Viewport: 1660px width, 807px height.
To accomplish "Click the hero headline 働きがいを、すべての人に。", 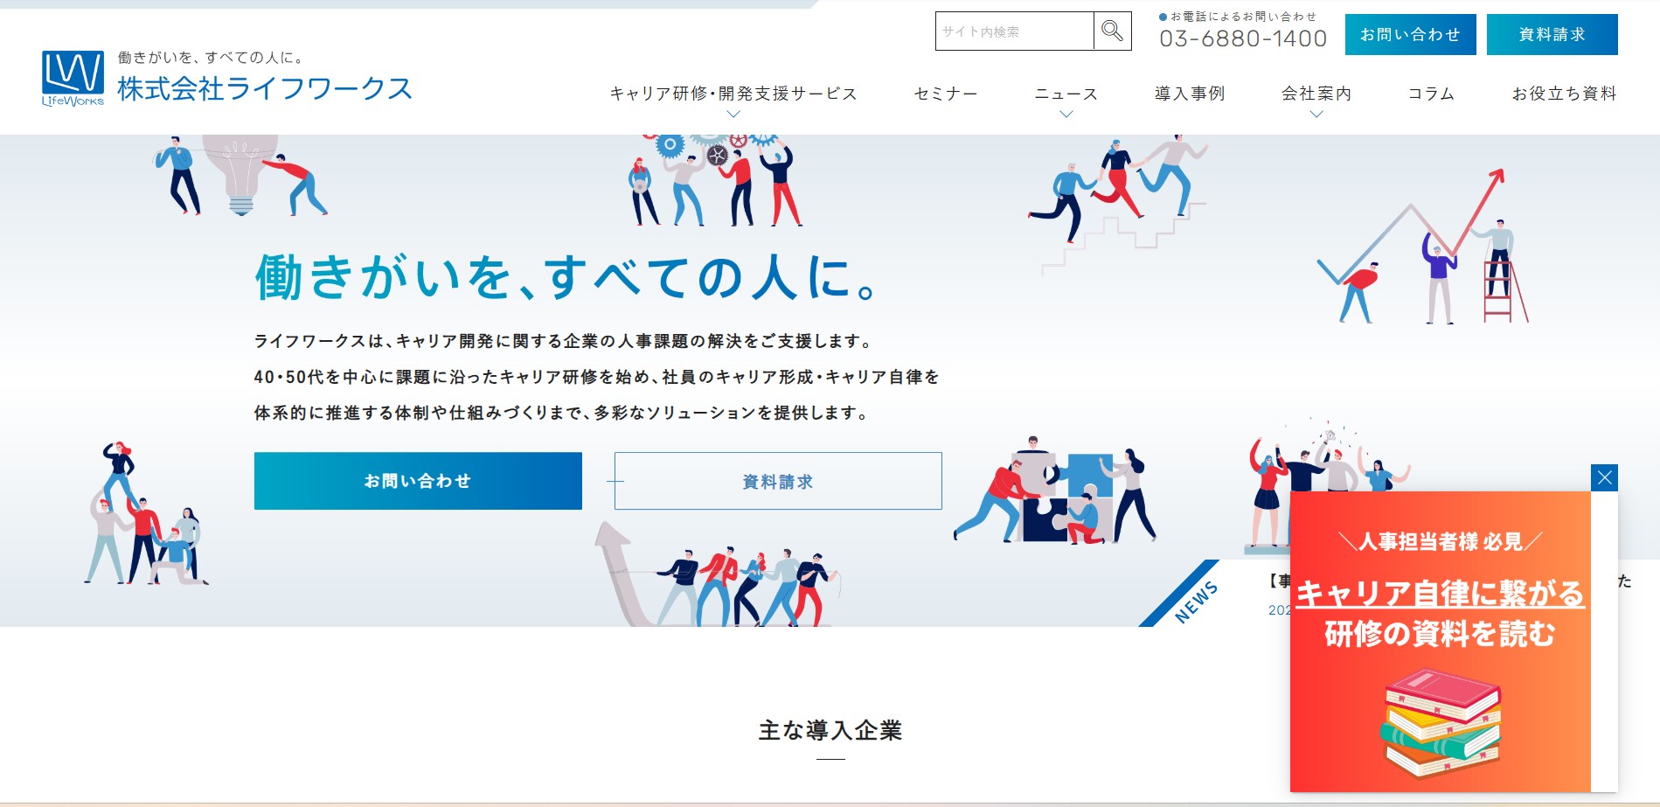I will [566, 277].
